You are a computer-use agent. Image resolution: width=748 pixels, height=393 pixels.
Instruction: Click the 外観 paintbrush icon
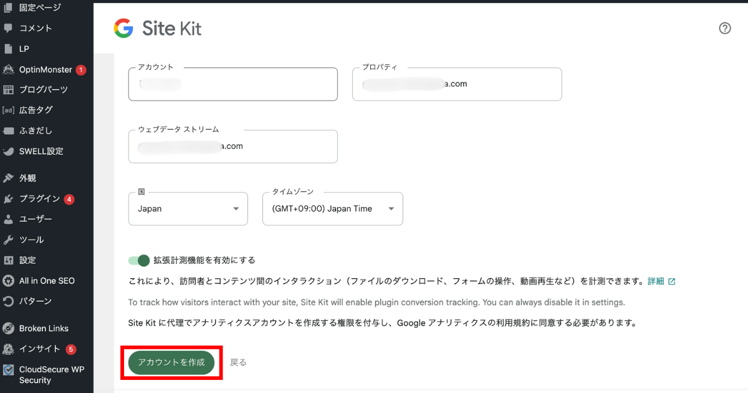(x=8, y=178)
